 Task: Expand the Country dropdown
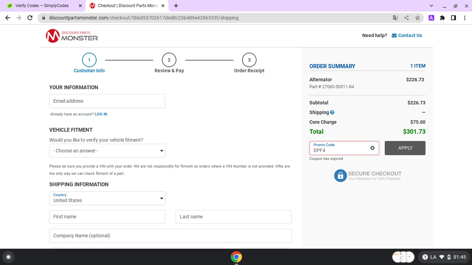107,198
